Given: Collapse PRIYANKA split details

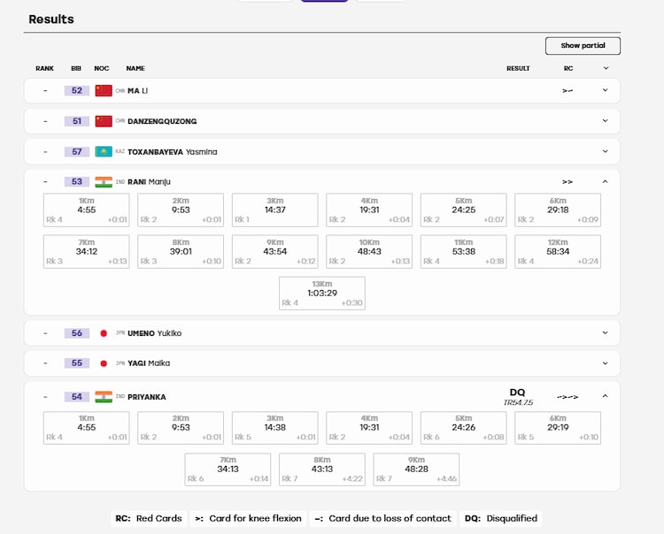Looking at the screenshot, I should (x=606, y=396).
